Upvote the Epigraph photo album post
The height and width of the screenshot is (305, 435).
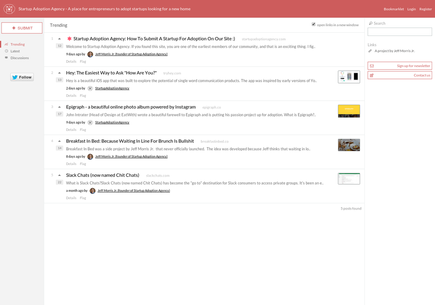59,107
